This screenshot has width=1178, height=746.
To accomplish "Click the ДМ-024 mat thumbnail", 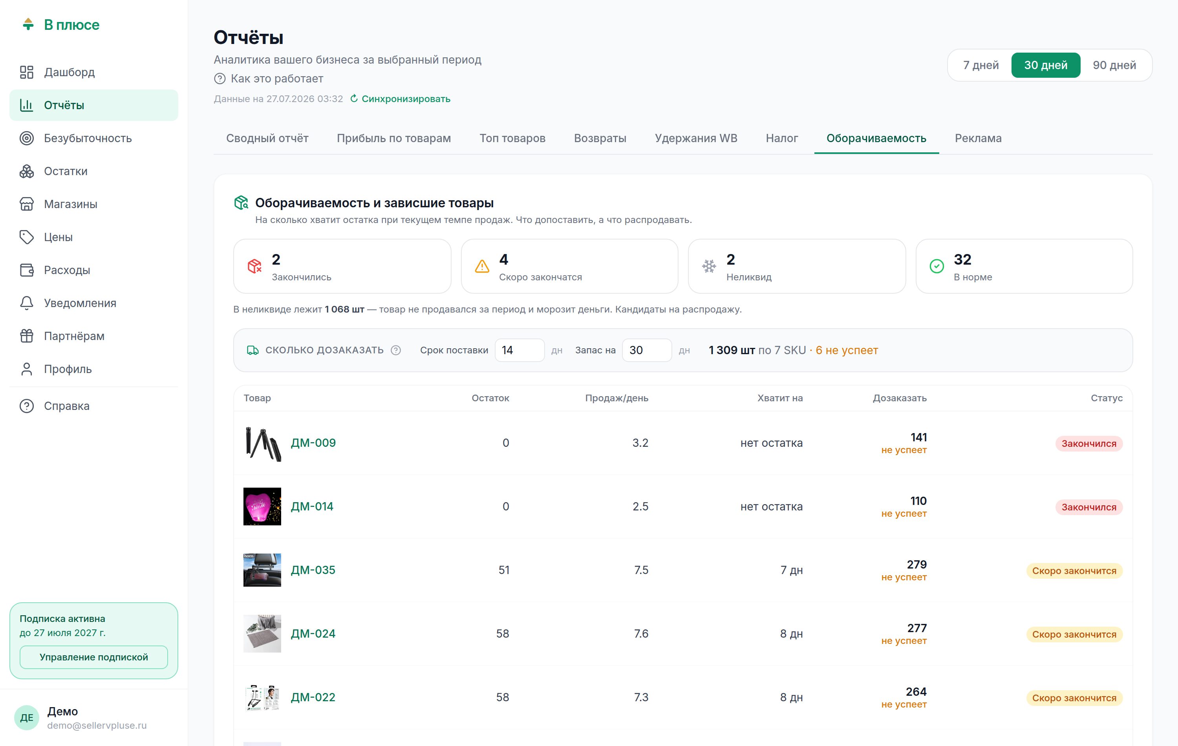I will (x=262, y=633).
